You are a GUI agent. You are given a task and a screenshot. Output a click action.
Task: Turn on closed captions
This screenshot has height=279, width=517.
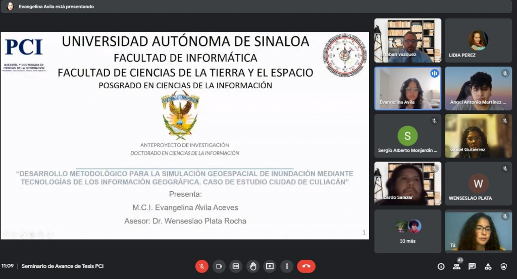pyautogui.click(x=236, y=266)
